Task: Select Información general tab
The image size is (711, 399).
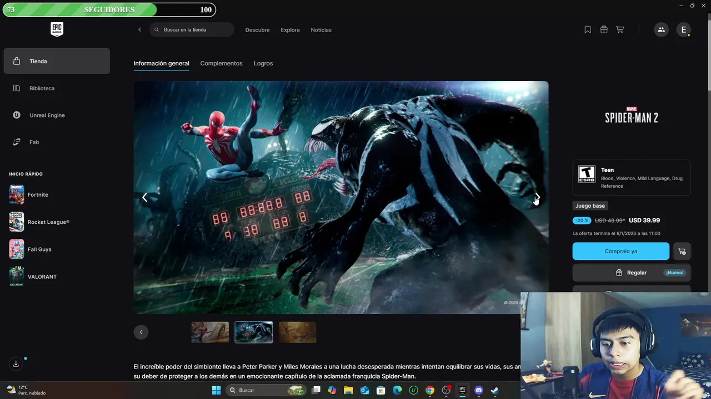Action: point(161,63)
